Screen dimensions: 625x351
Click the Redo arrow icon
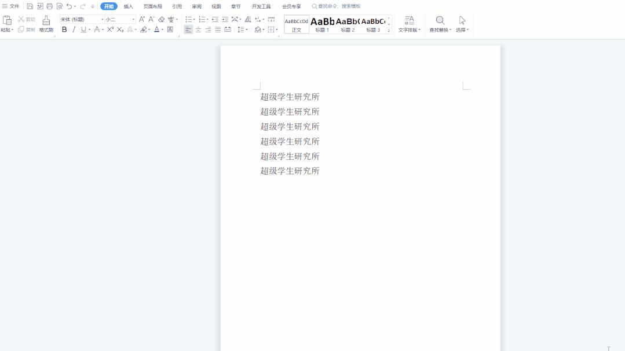click(x=83, y=6)
